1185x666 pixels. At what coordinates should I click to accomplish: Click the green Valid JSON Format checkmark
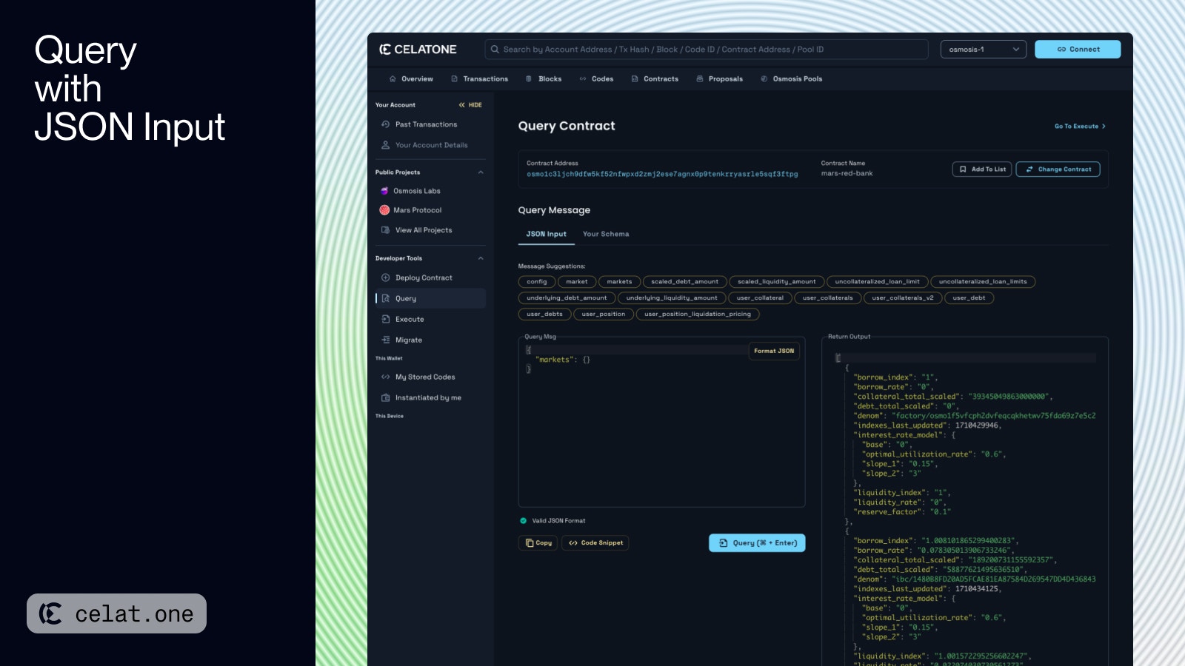(x=524, y=520)
